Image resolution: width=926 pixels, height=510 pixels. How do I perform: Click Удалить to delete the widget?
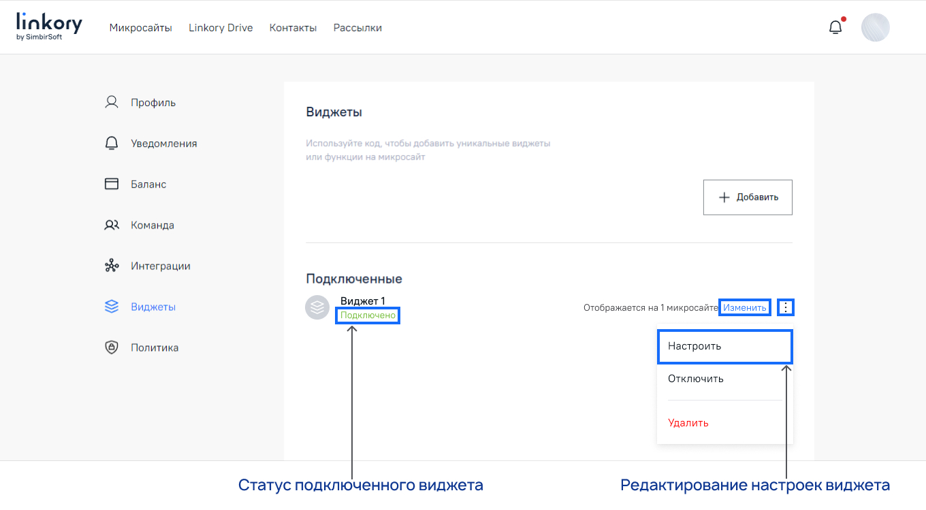(x=688, y=422)
